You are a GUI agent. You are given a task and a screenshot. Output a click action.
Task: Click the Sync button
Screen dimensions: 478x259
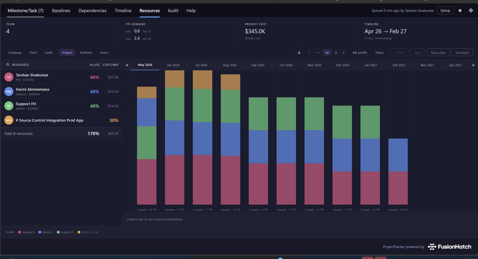click(x=418, y=53)
